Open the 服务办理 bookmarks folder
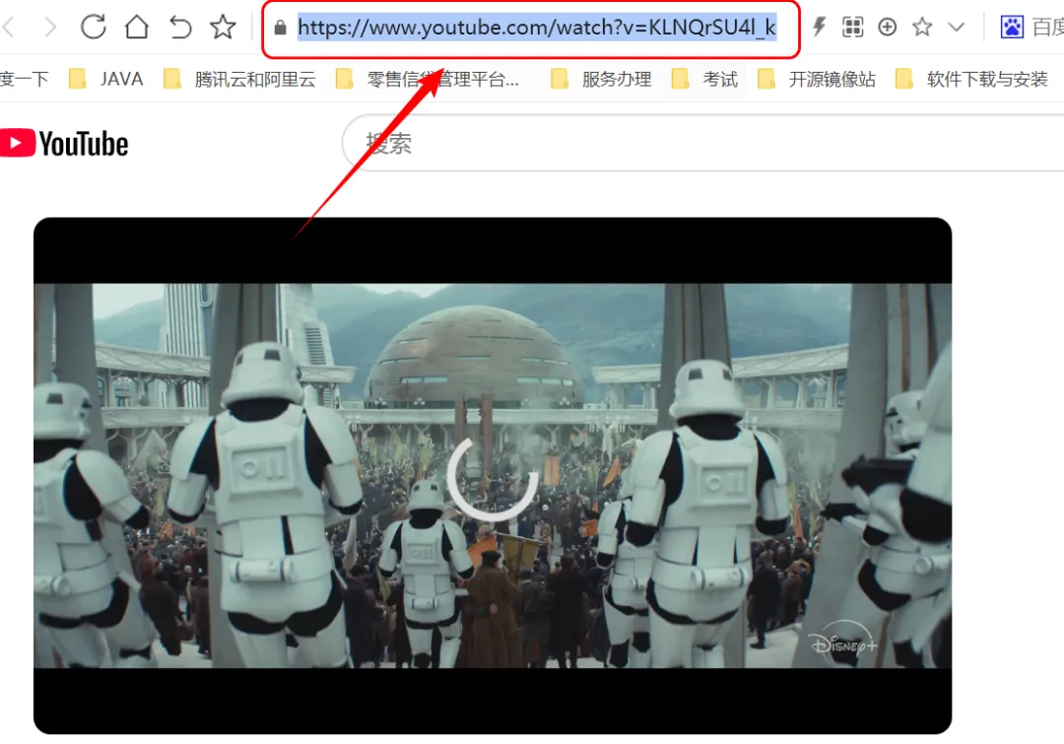Viewport: 1064px width, 744px height. click(601, 80)
